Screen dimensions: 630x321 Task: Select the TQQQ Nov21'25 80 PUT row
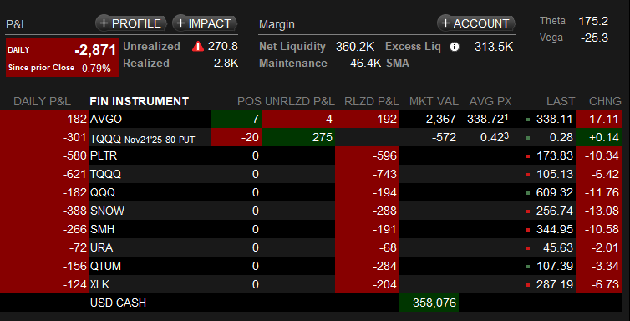point(311,137)
